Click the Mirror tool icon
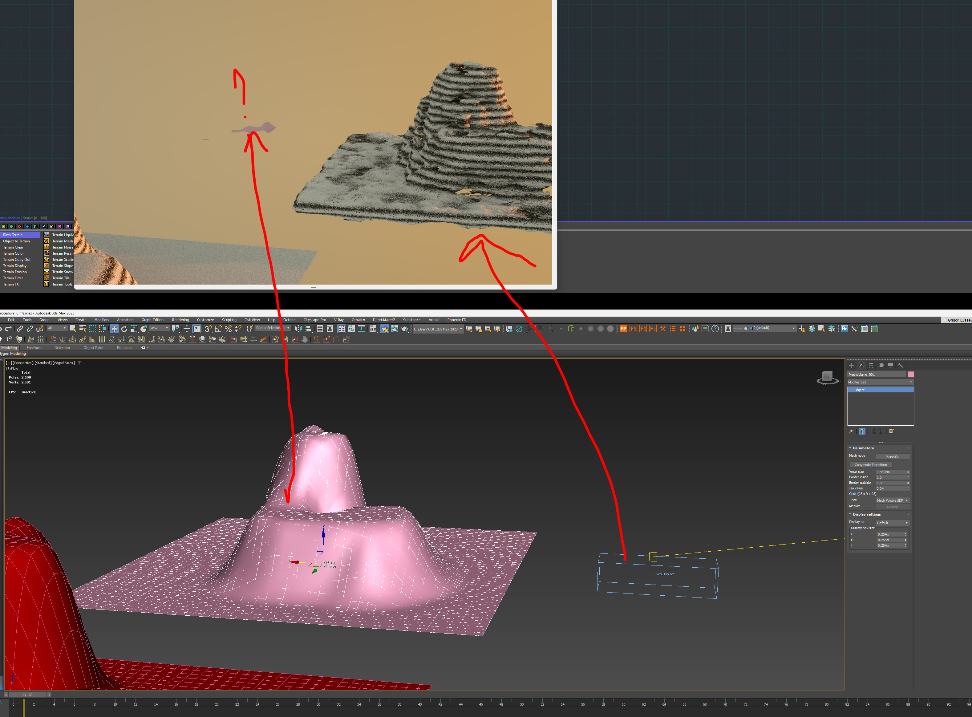Viewport: 972px width, 717px height. (x=298, y=329)
